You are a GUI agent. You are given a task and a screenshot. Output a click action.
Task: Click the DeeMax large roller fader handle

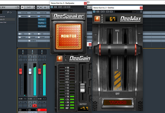(118, 50)
